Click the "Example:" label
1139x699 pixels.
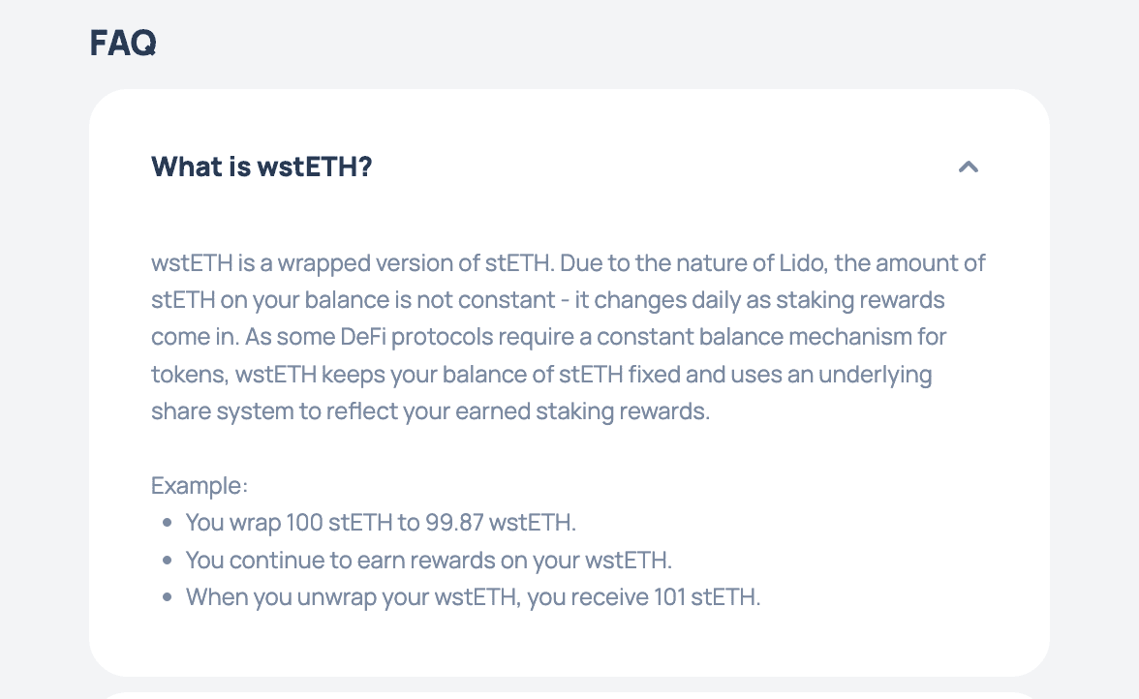coord(200,485)
